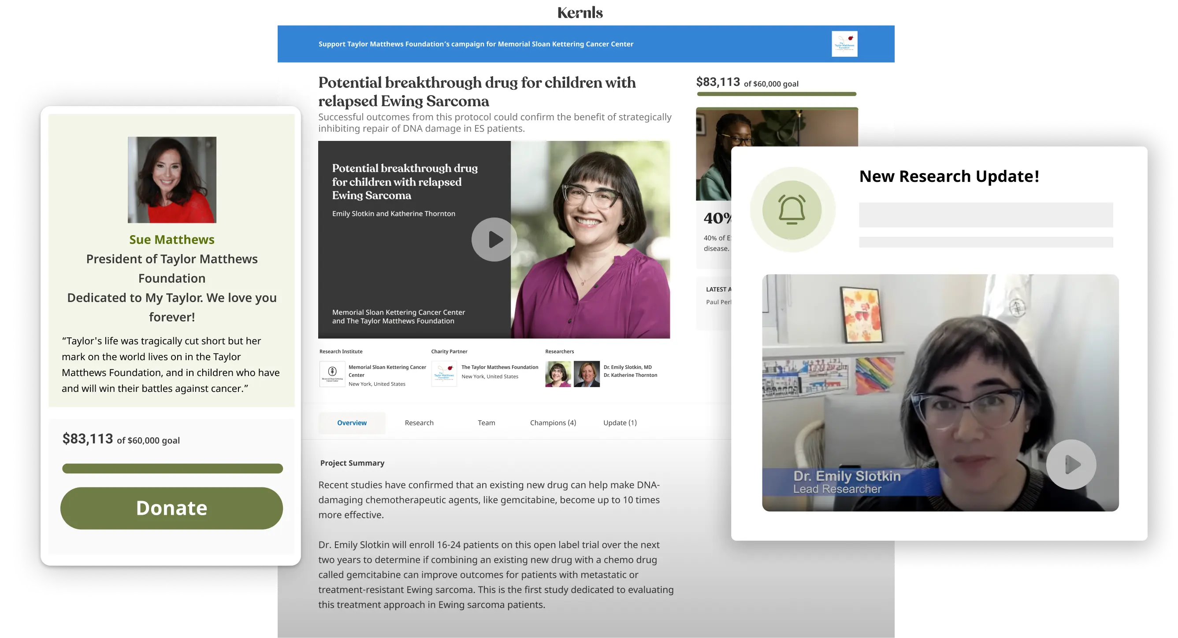1178x638 pixels.
Task: Click Sue Matthews quote about Taylor's life
Action: (171, 365)
